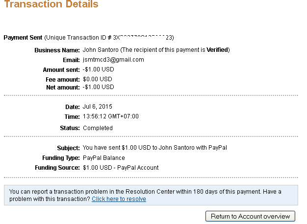Click the bold Verified status word

tap(217, 50)
